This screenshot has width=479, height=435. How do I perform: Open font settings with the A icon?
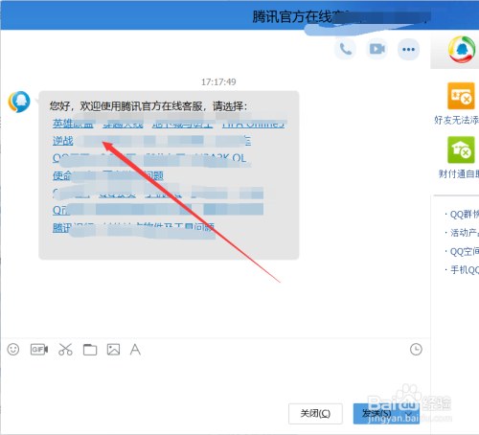coord(135,350)
